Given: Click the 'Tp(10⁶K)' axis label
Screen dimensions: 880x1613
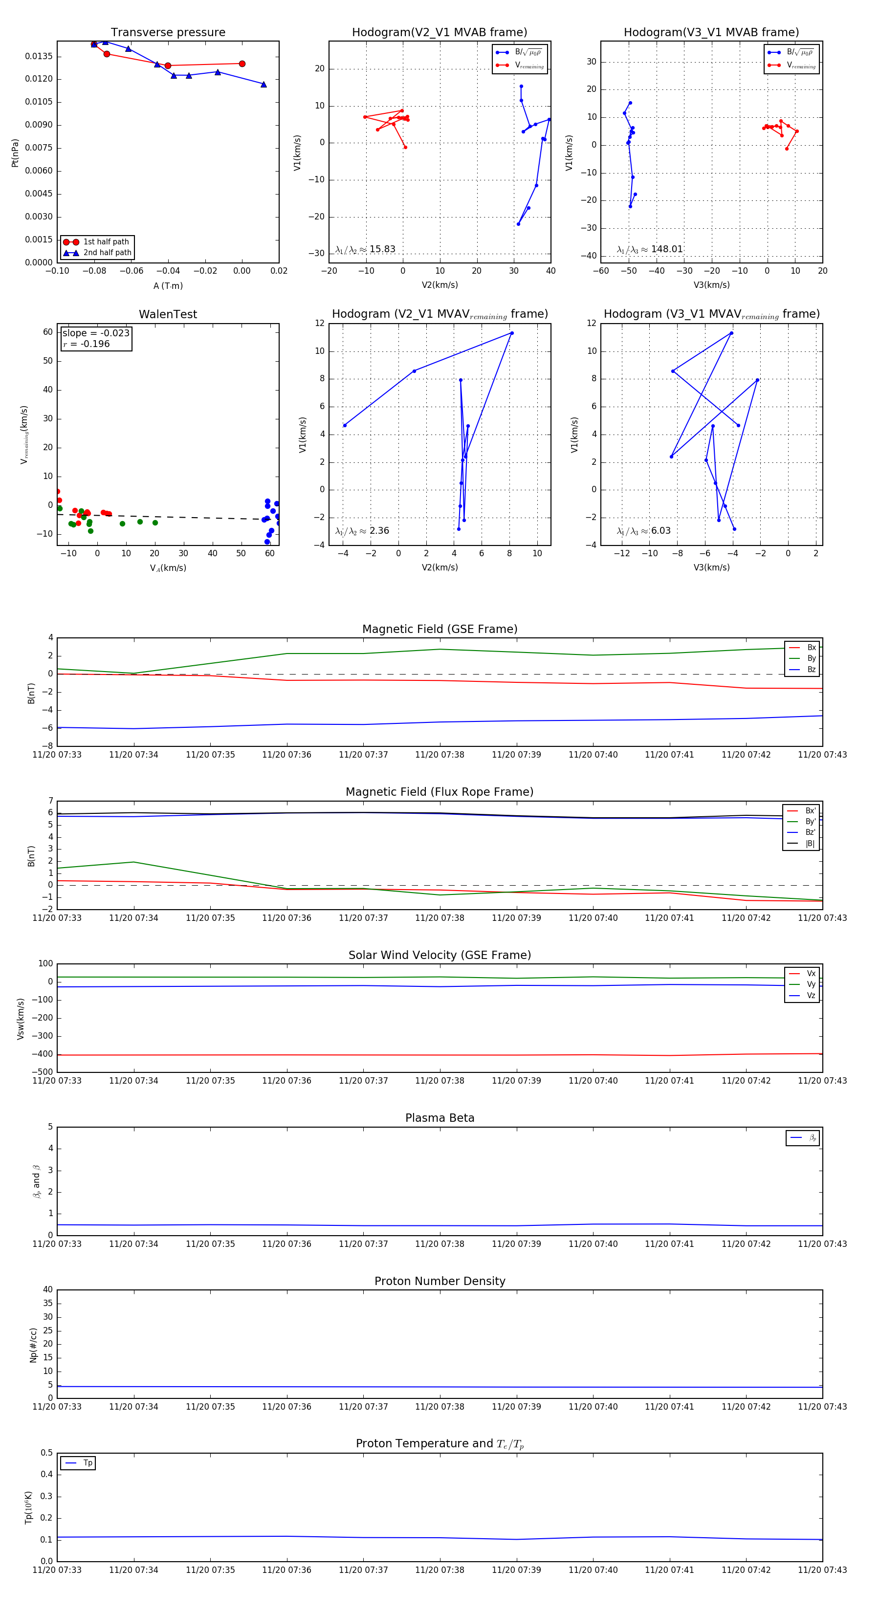Looking at the screenshot, I should click(x=28, y=1507).
